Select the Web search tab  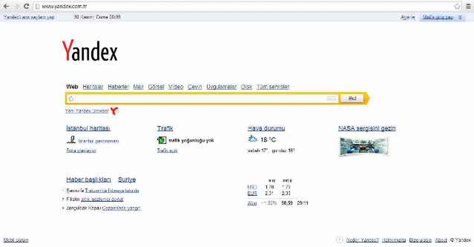pos(72,87)
